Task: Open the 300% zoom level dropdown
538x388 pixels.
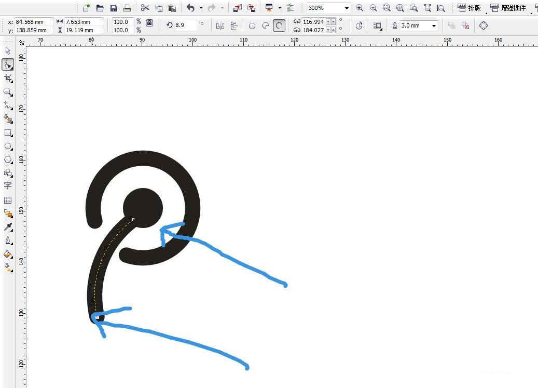Action: 347,8
